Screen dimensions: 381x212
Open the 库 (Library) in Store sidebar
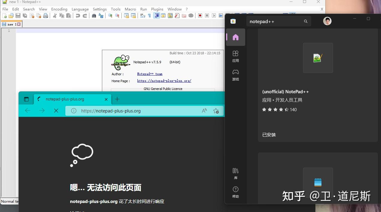[x=236, y=173]
